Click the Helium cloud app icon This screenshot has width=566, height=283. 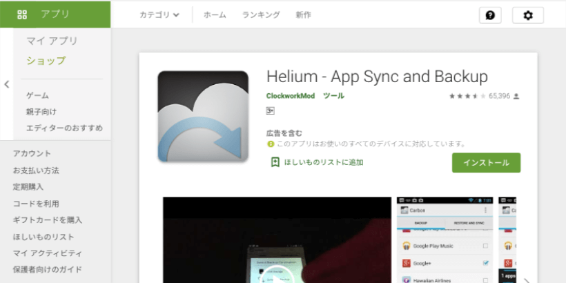(203, 116)
